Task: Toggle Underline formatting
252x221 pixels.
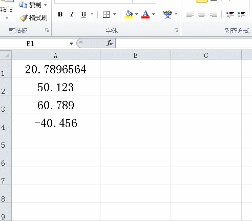Action: pos(83,14)
